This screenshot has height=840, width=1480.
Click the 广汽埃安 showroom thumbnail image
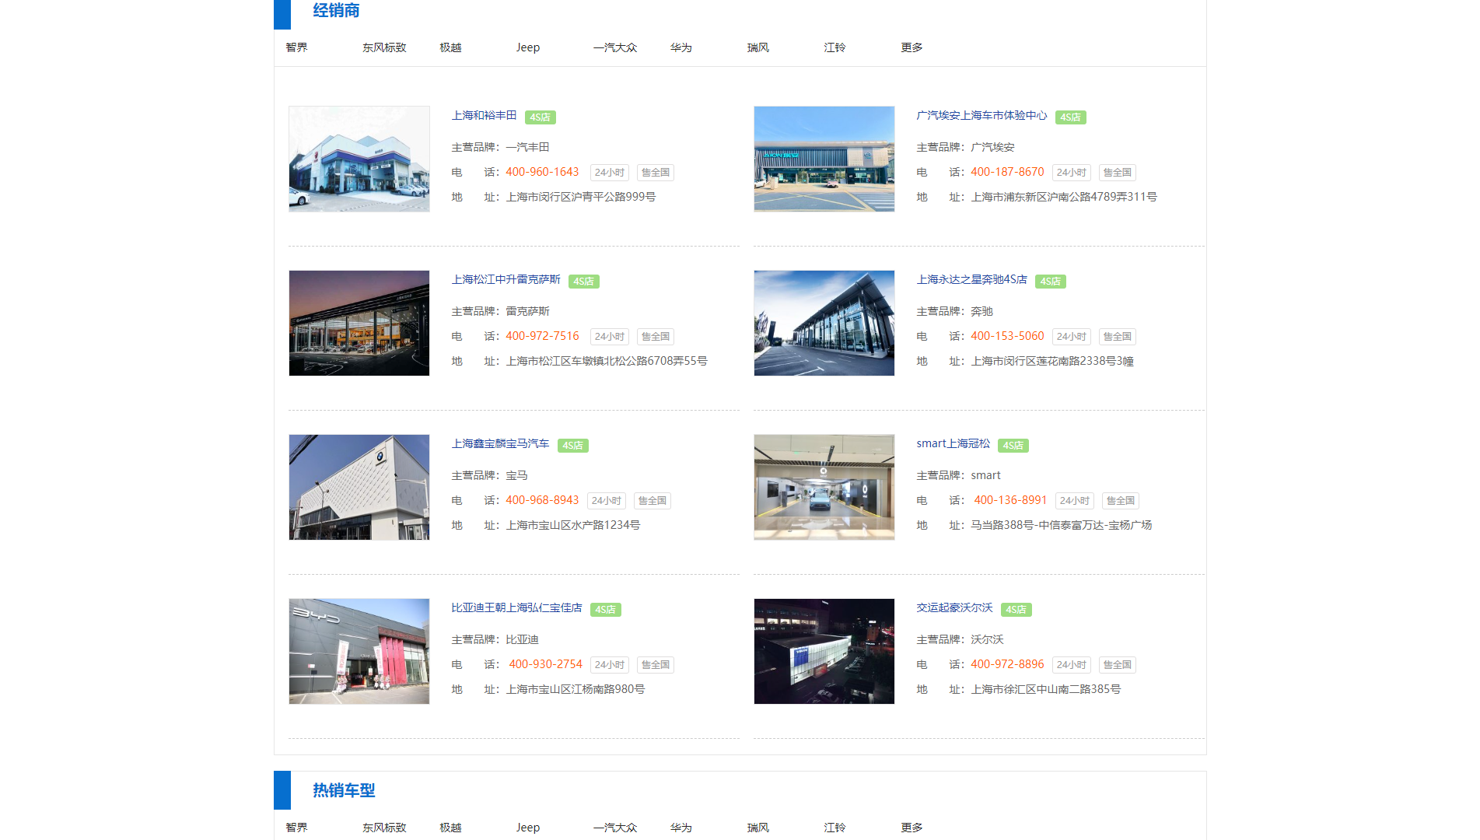(824, 159)
